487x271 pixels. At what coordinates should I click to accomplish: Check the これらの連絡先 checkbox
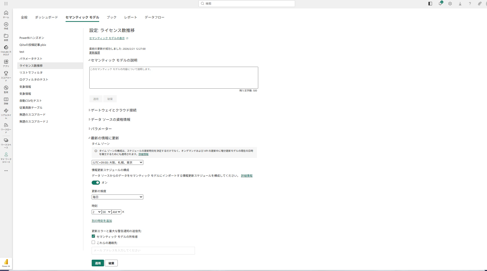click(93, 242)
